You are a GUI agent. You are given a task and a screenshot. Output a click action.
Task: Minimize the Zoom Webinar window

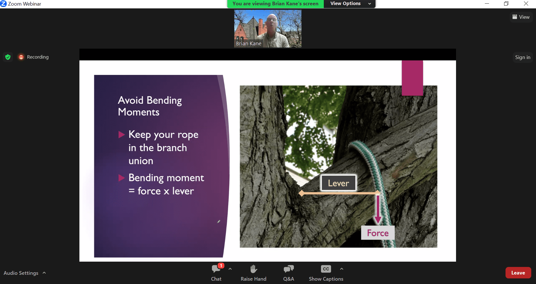(x=487, y=4)
